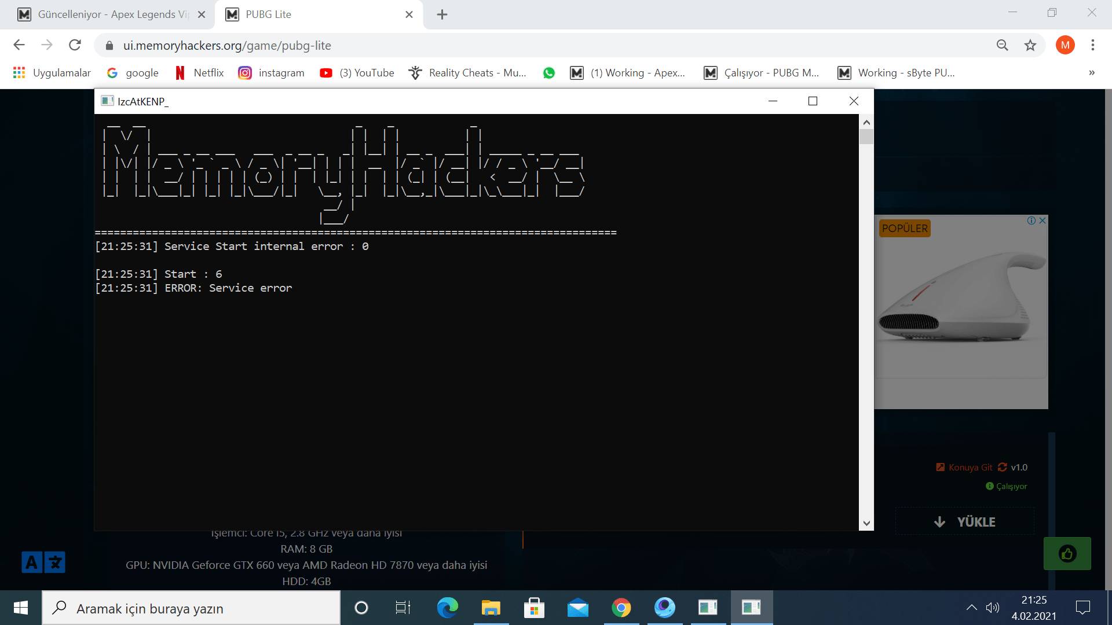The height and width of the screenshot is (625, 1112).
Task: Open the ad info icon
Action: (1031, 220)
